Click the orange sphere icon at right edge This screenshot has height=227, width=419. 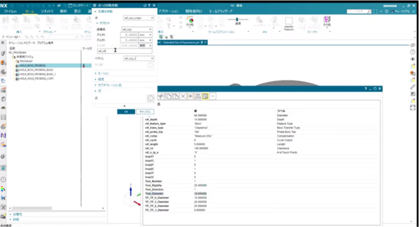[x=413, y=73]
